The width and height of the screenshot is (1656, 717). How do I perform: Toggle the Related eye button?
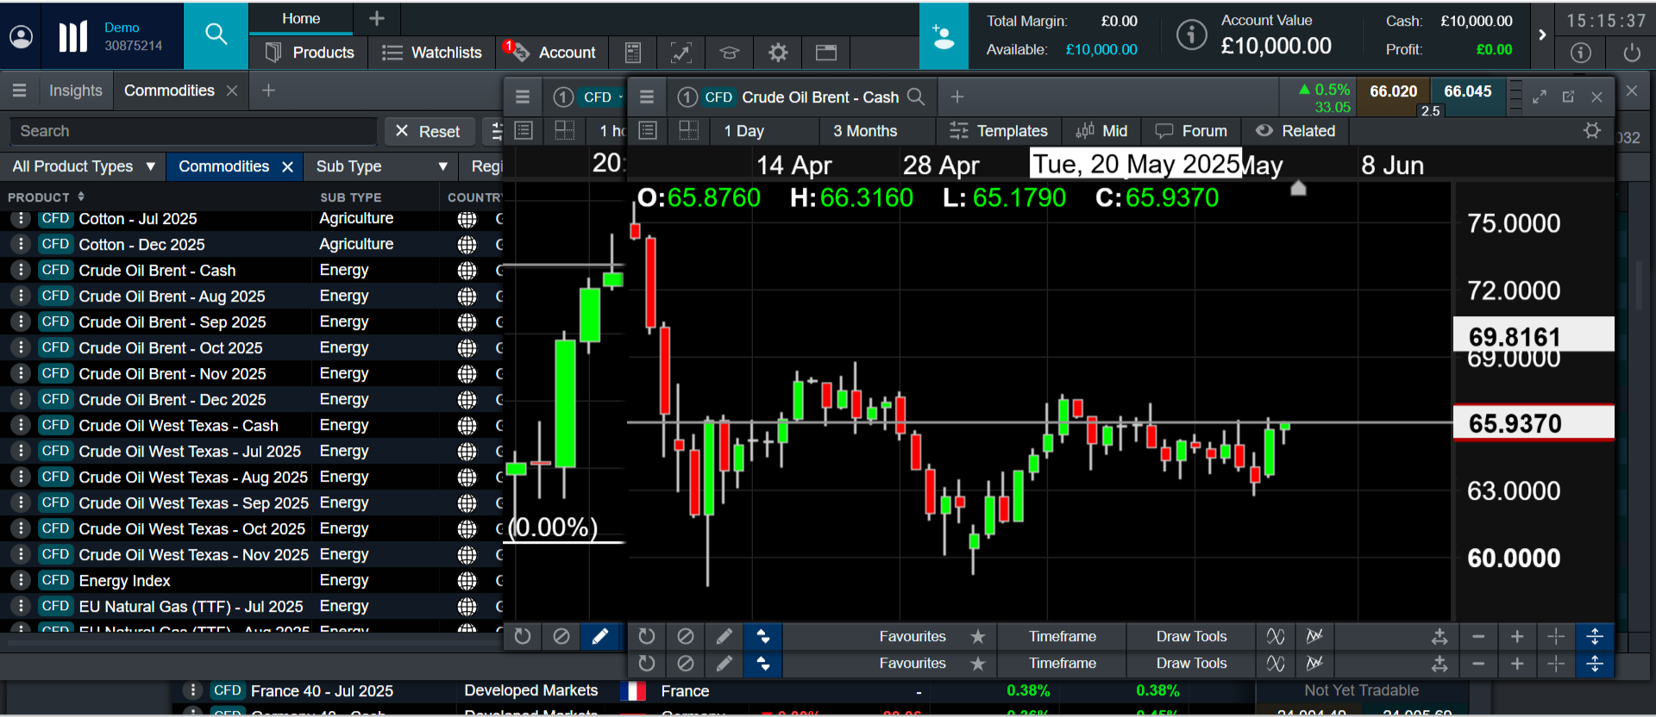(1296, 130)
